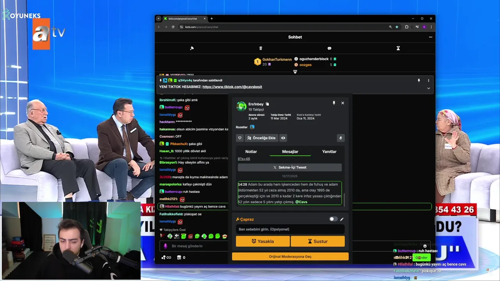This screenshot has width=500, height=281.
Task: Click the channel points infinity icon
Action: pyautogui.click(x=166, y=258)
